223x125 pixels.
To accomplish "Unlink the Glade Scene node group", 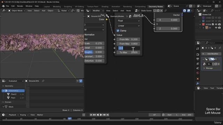I will pyautogui.click(x=161, y=11).
